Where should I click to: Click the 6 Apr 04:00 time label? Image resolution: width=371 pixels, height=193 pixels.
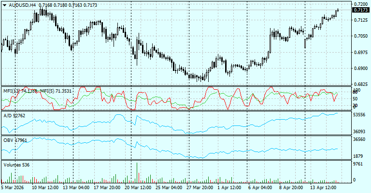click(x=260, y=188)
